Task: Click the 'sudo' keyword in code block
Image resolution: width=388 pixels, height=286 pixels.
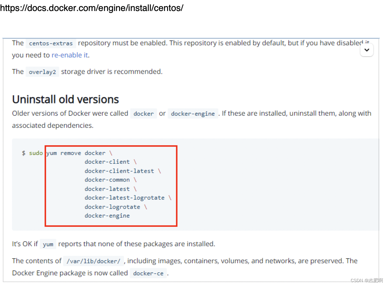Action: click(x=36, y=153)
